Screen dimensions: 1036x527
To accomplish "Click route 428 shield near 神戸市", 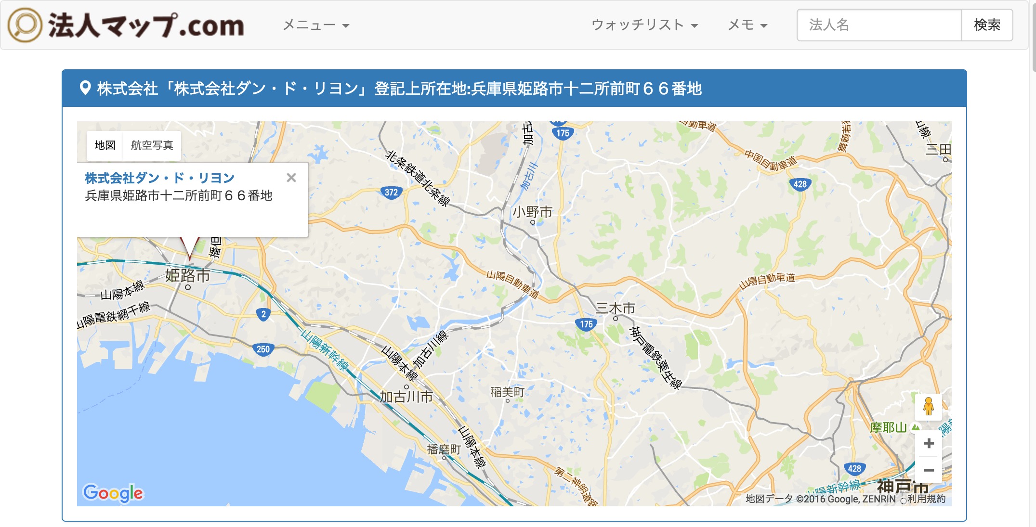I will pos(854,468).
